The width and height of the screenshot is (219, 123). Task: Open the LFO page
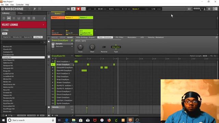142,37
